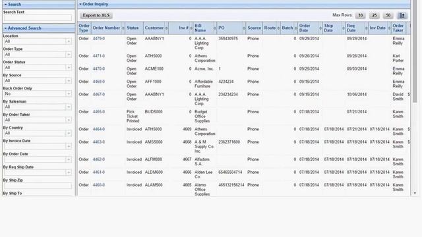Click into the Search Text field
The width and height of the screenshot is (422, 237).
pyautogui.click(x=38, y=18)
